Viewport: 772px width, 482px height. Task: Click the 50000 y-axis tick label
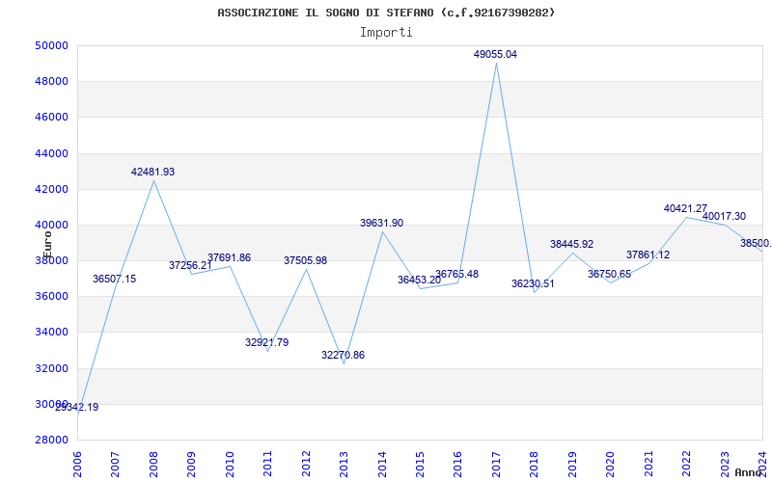[x=52, y=45]
